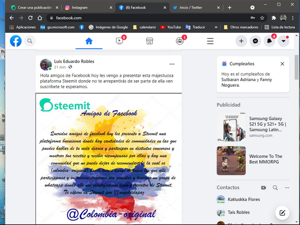Viewport: 300px width, 225px height.
Task: Click the MMORPG ad thumbnail
Action: point(231,161)
